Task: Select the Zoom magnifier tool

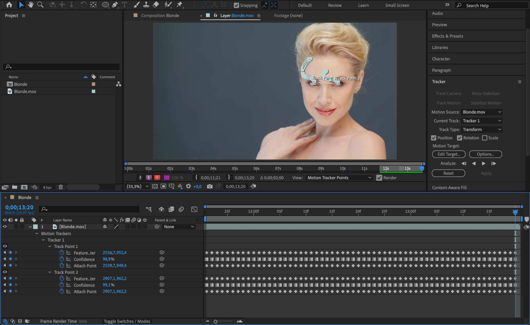Action: pyautogui.click(x=40, y=4)
